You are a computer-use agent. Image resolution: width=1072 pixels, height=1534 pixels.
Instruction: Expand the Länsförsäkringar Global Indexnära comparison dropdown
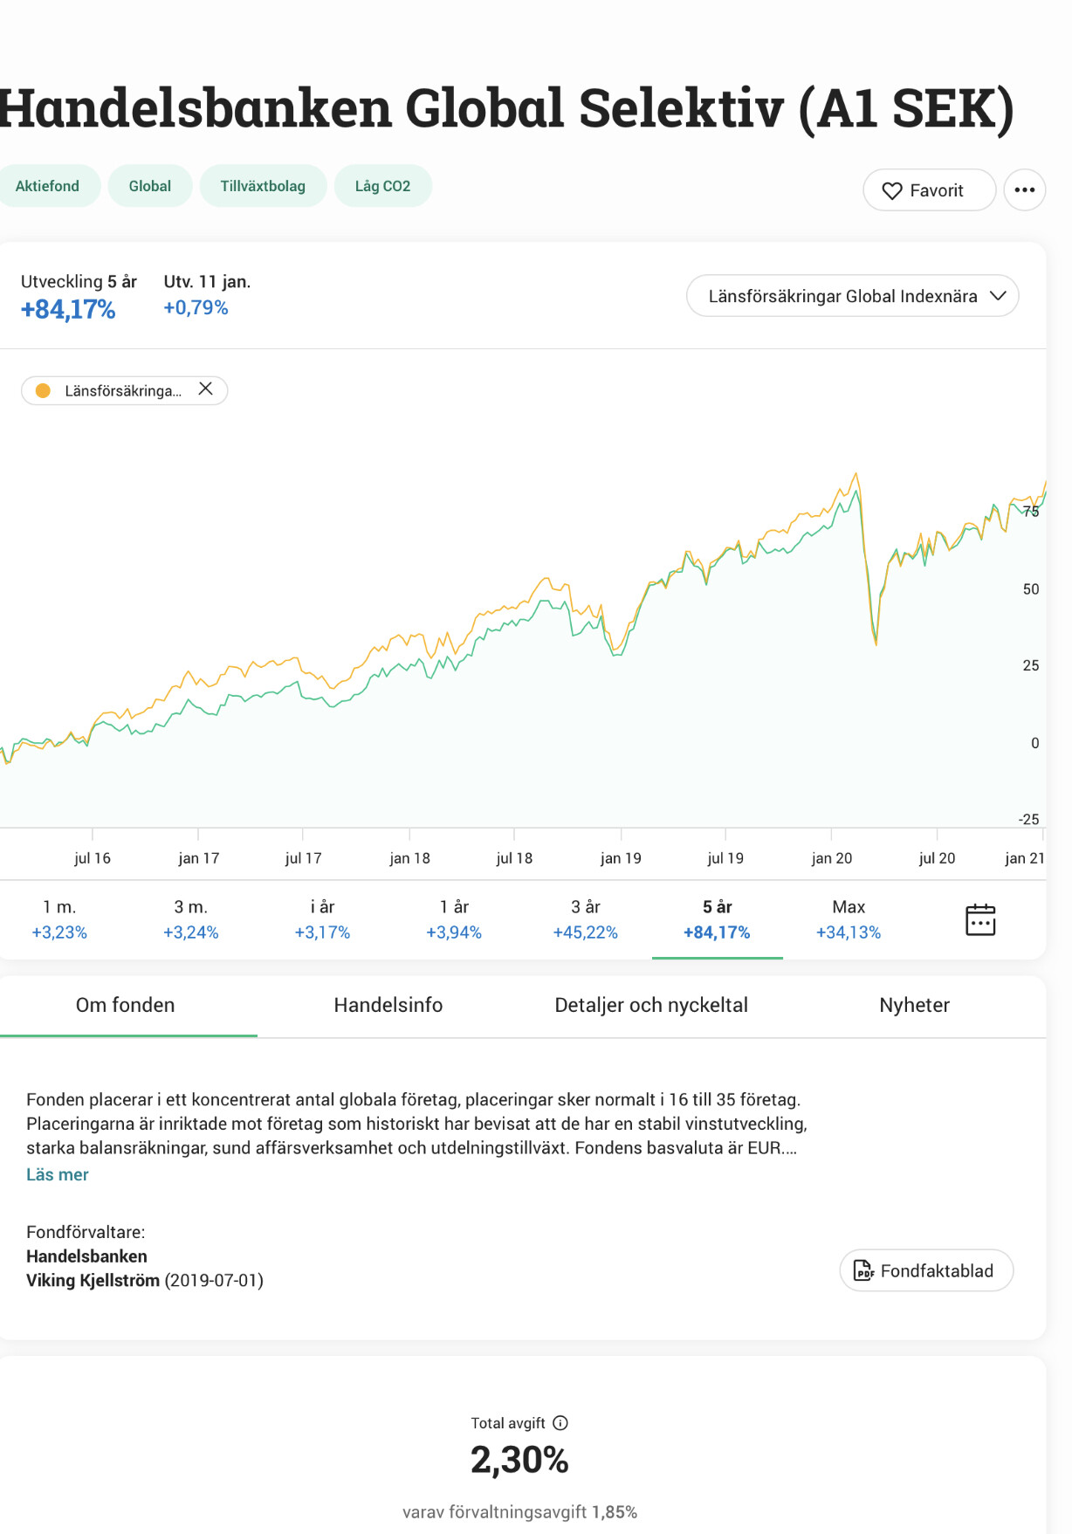tap(852, 296)
